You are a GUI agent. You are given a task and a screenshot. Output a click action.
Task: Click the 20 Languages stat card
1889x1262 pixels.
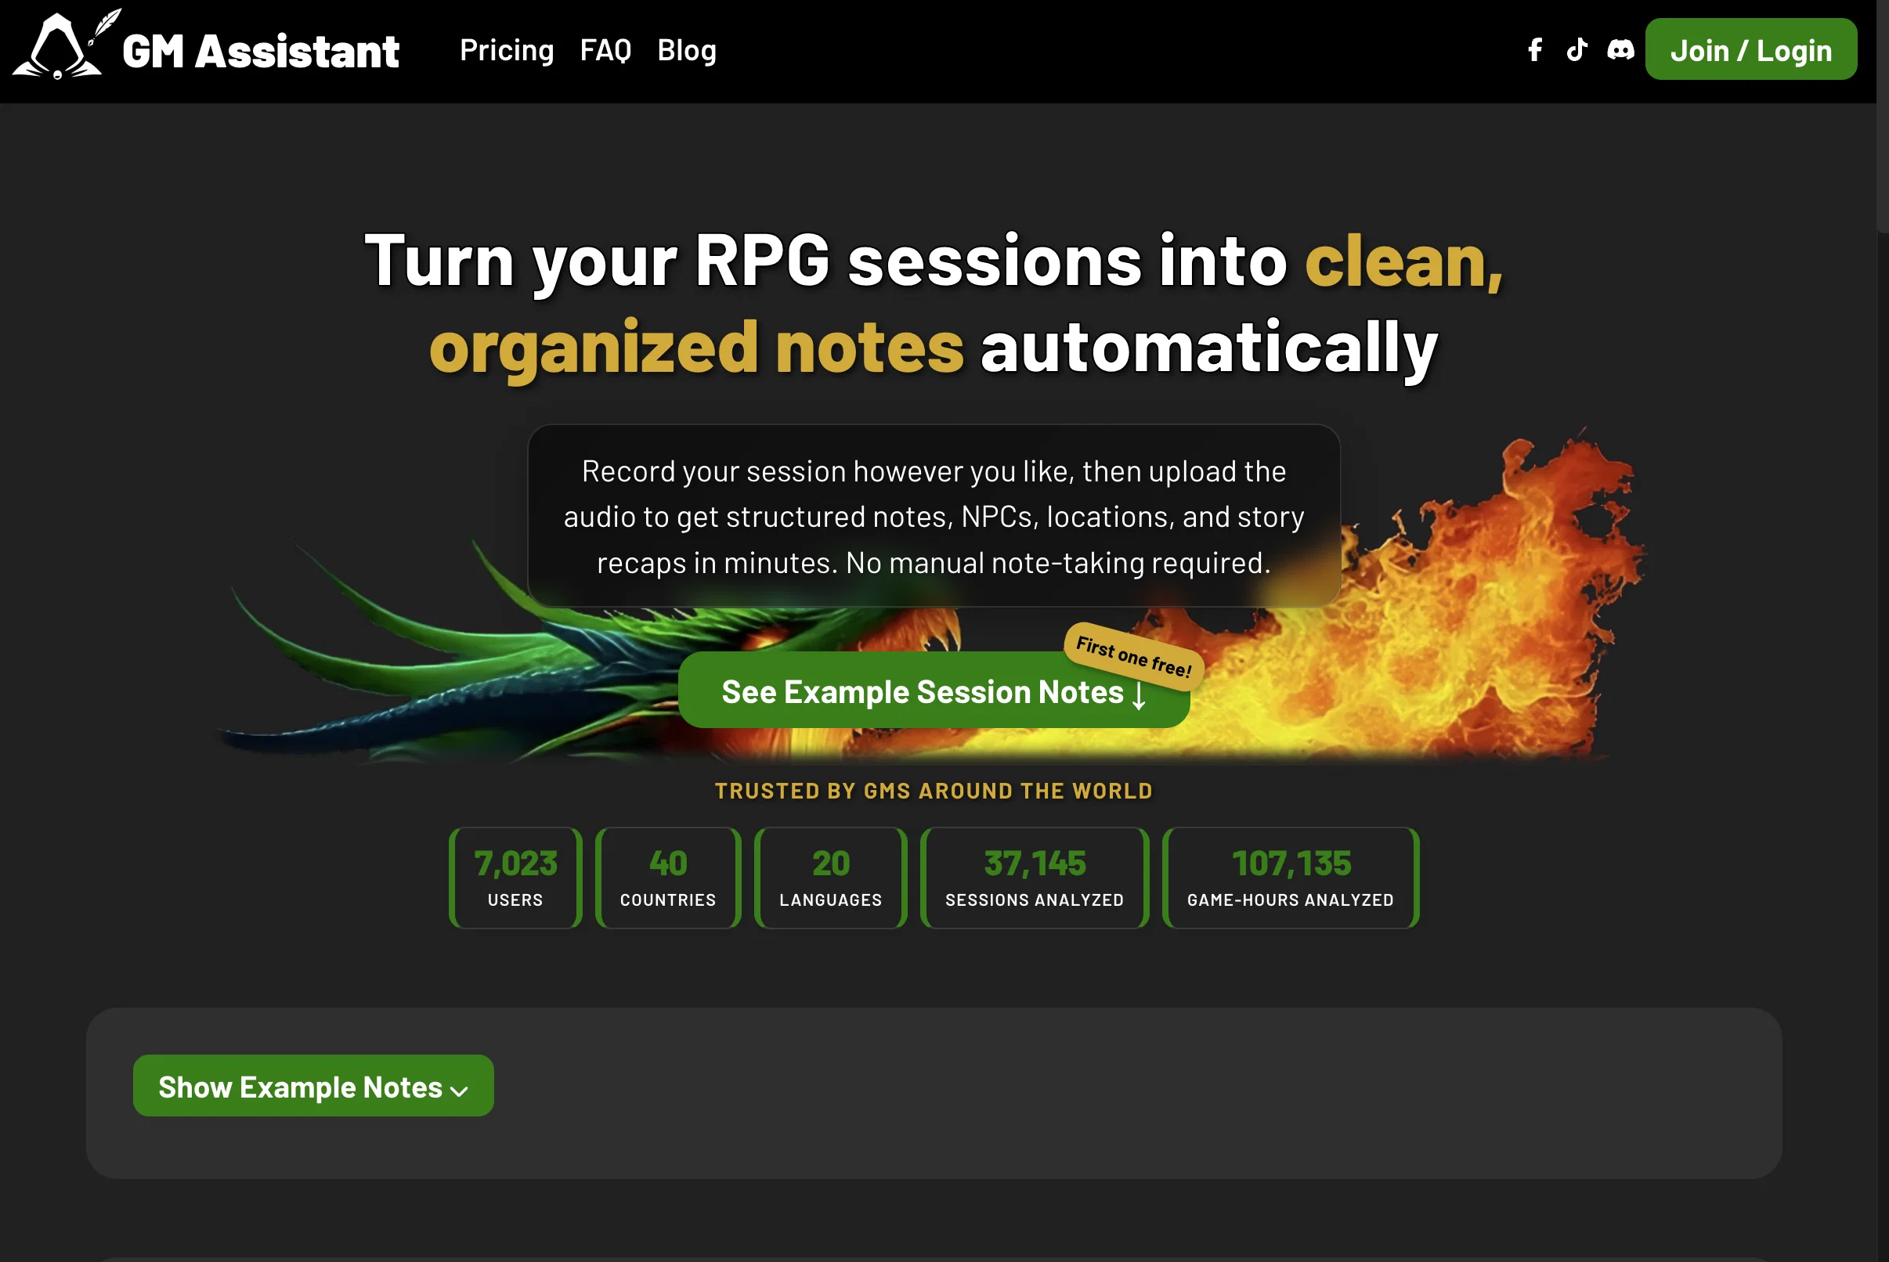830,878
